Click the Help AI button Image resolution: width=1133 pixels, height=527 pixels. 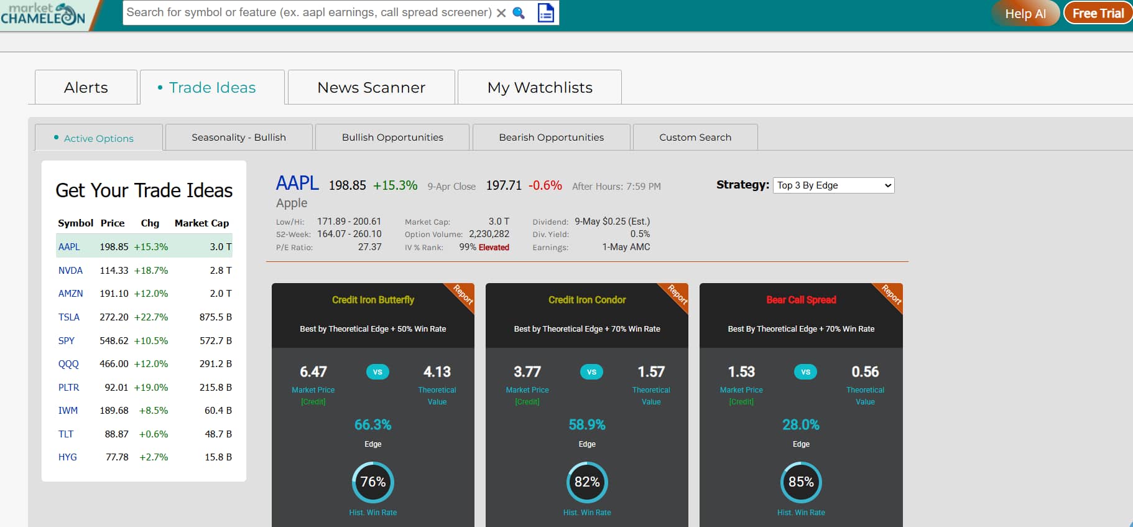[x=1025, y=13]
